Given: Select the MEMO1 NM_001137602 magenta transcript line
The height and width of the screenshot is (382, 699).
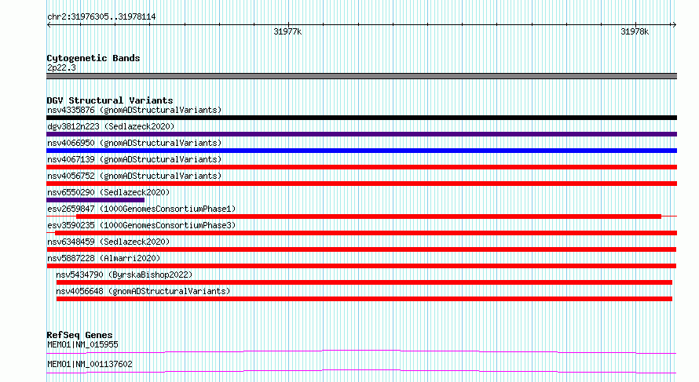Looking at the screenshot, I should click(361, 371).
